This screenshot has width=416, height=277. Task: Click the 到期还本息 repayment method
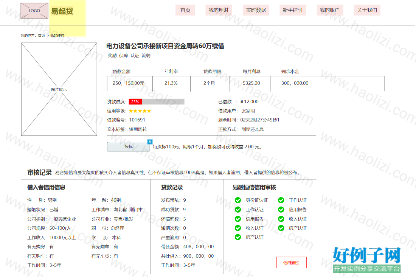tap(253, 129)
